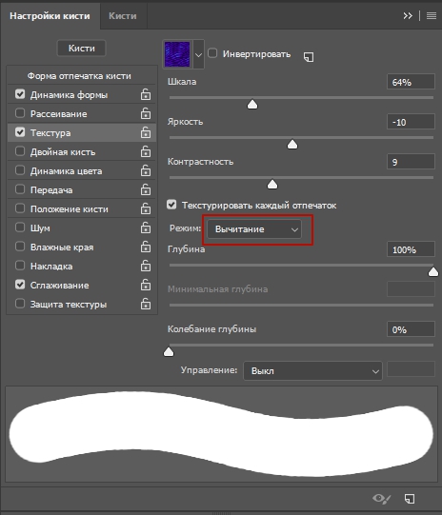Toggle lock icon for Динамика цвета

[146, 170]
